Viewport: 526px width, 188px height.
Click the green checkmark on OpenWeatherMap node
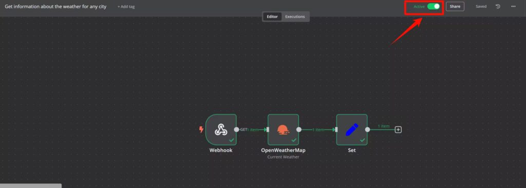pyautogui.click(x=294, y=140)
